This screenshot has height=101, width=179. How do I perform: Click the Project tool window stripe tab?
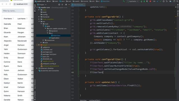pos(35,8)
